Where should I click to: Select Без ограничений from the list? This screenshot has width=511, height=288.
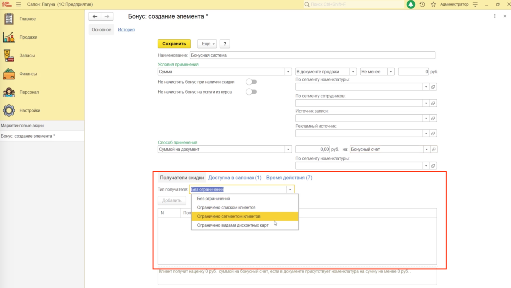pos(245,198)
